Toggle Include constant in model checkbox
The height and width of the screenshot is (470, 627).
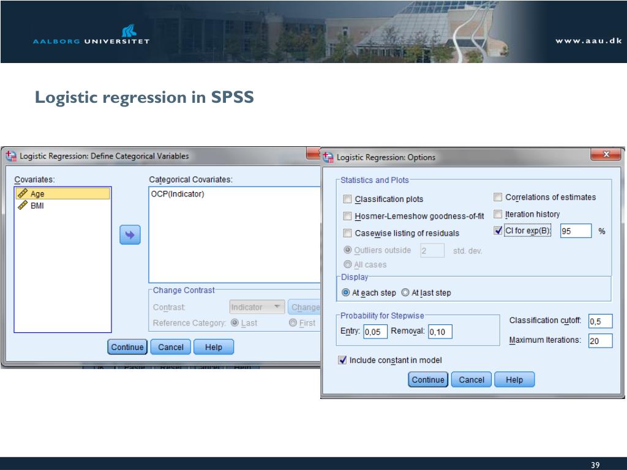coord(342,360)
